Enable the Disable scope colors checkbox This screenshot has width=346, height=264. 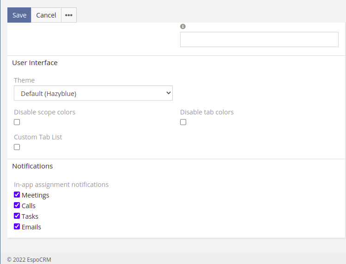click(17, 122)
